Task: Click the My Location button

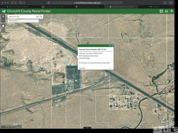Action: pos(3,30)
